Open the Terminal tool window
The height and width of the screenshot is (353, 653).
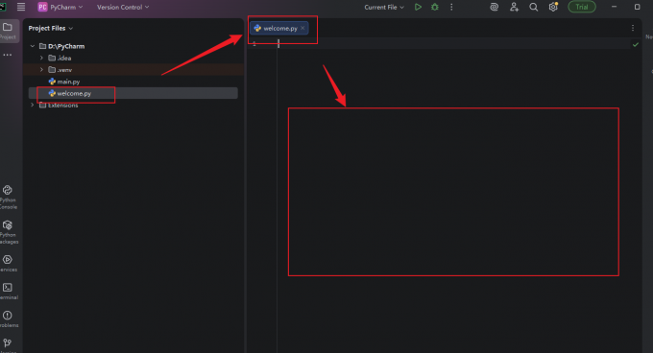click(8, 291)
